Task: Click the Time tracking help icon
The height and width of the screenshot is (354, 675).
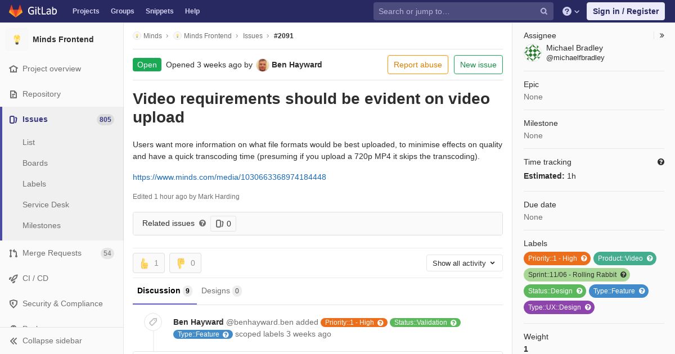Action: [x=661, y=162]
